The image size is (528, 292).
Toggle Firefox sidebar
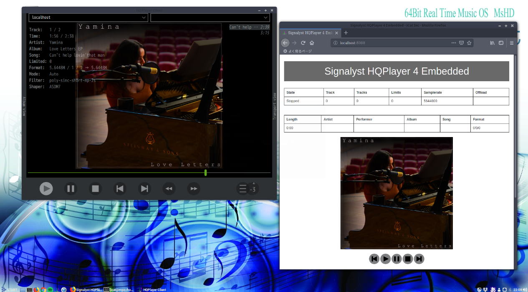(x=501, y=42)
